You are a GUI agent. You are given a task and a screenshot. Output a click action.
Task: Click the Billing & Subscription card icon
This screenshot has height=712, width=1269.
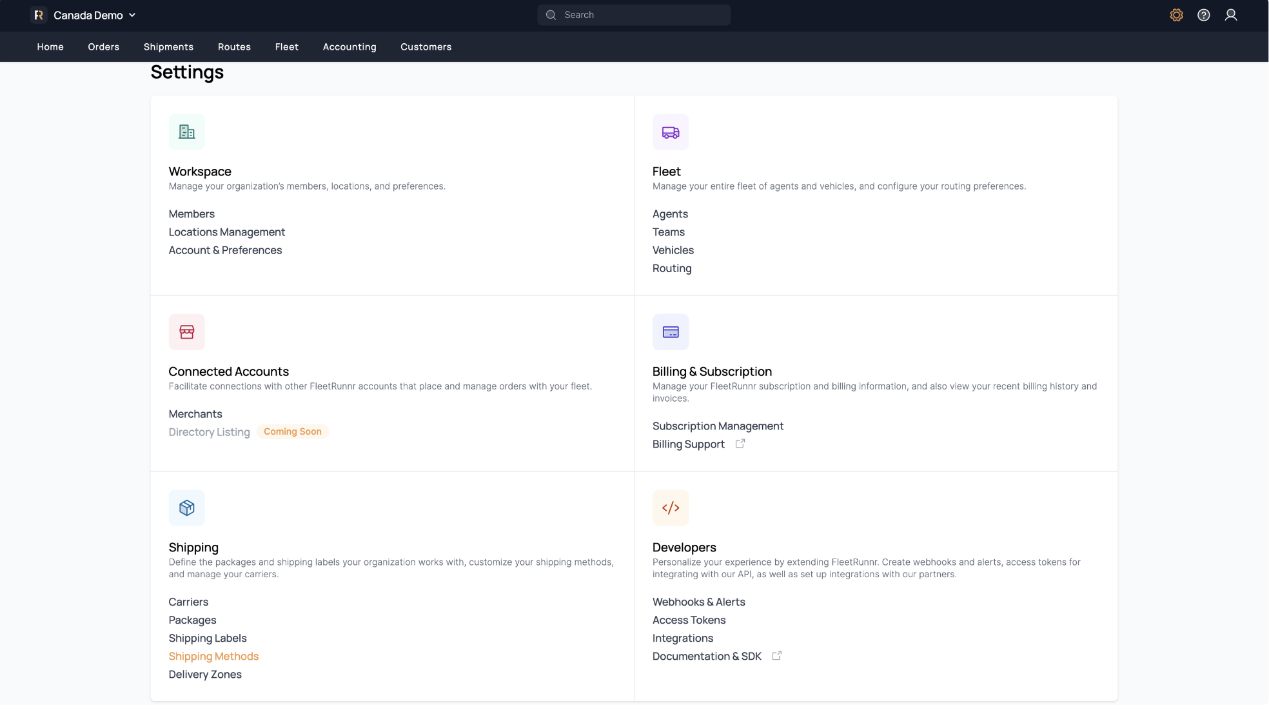(670, 332)
